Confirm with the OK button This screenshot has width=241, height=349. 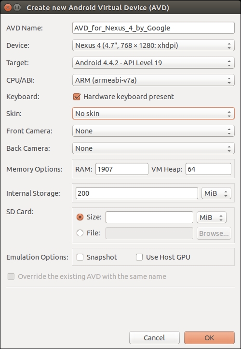pyautogui.click(x=209, y=338)
